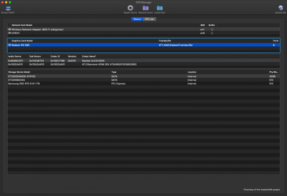
Task: Toggle Builtin checkbox for en1 adapter
Action: 212,30
